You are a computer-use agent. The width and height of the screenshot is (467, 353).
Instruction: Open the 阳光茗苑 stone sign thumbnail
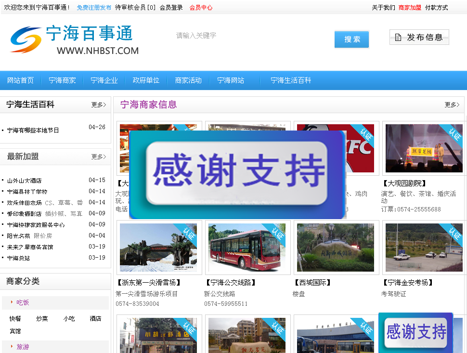[247, 336]
